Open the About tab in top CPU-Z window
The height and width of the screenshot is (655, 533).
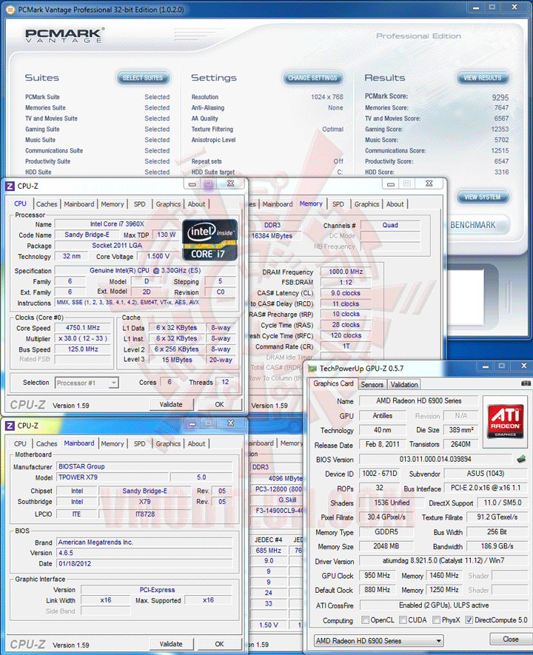196,204
